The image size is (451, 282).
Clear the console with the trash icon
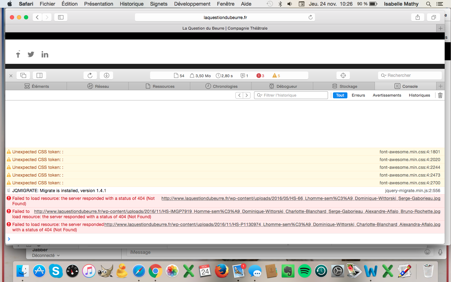point(440,95)
